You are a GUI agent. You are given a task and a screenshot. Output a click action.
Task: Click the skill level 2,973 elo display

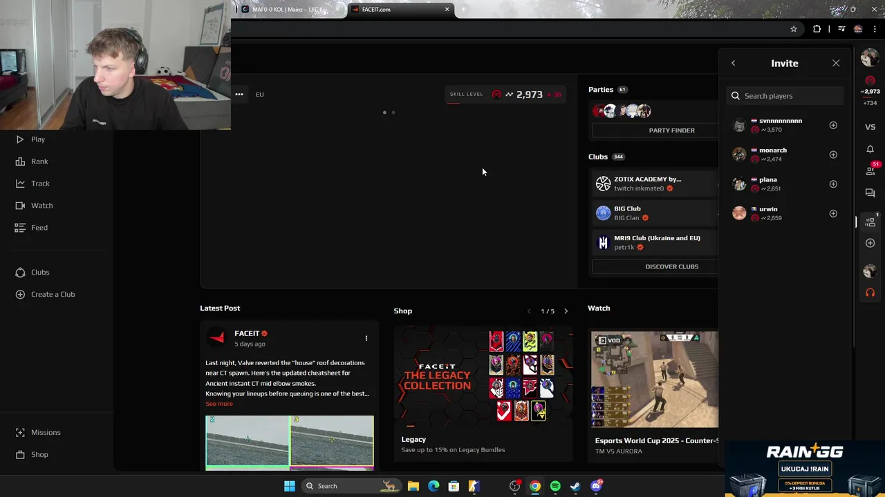(x=506, y=95)
